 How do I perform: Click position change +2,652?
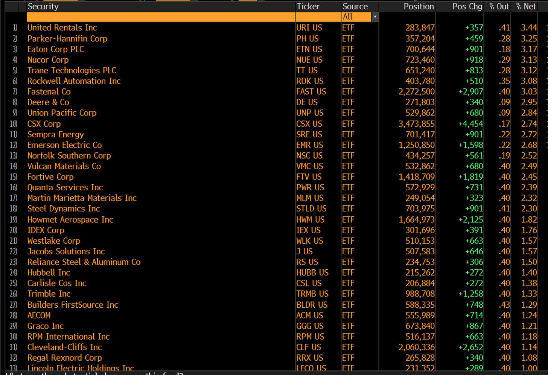point(471,347)
